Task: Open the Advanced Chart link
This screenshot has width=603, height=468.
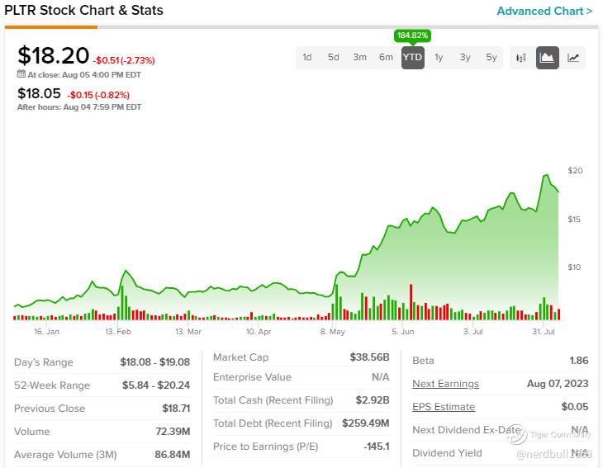Action: [544, 12]
